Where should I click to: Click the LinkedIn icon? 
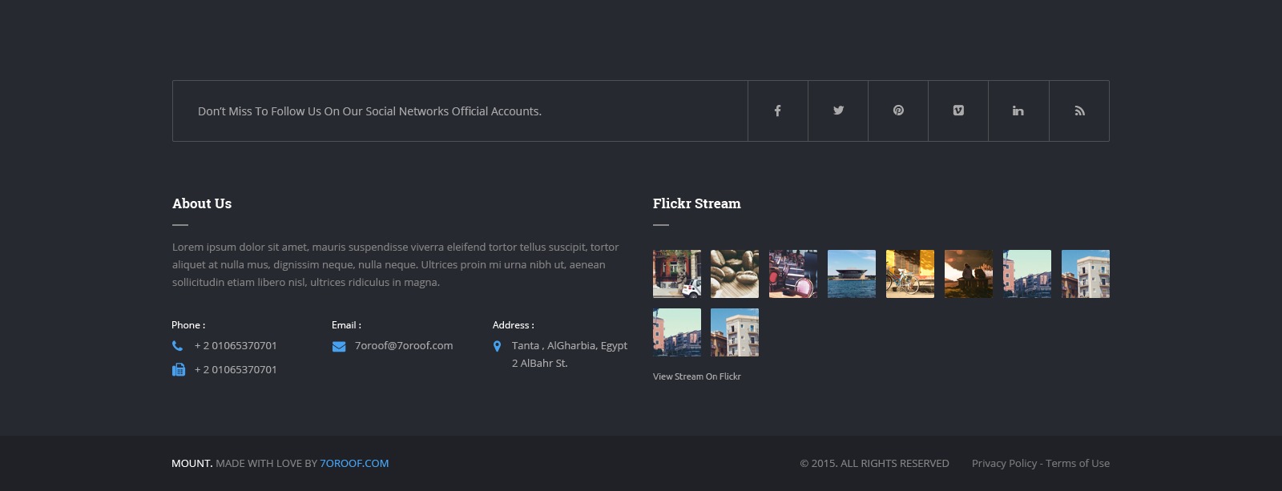(x=1018, y=111)
